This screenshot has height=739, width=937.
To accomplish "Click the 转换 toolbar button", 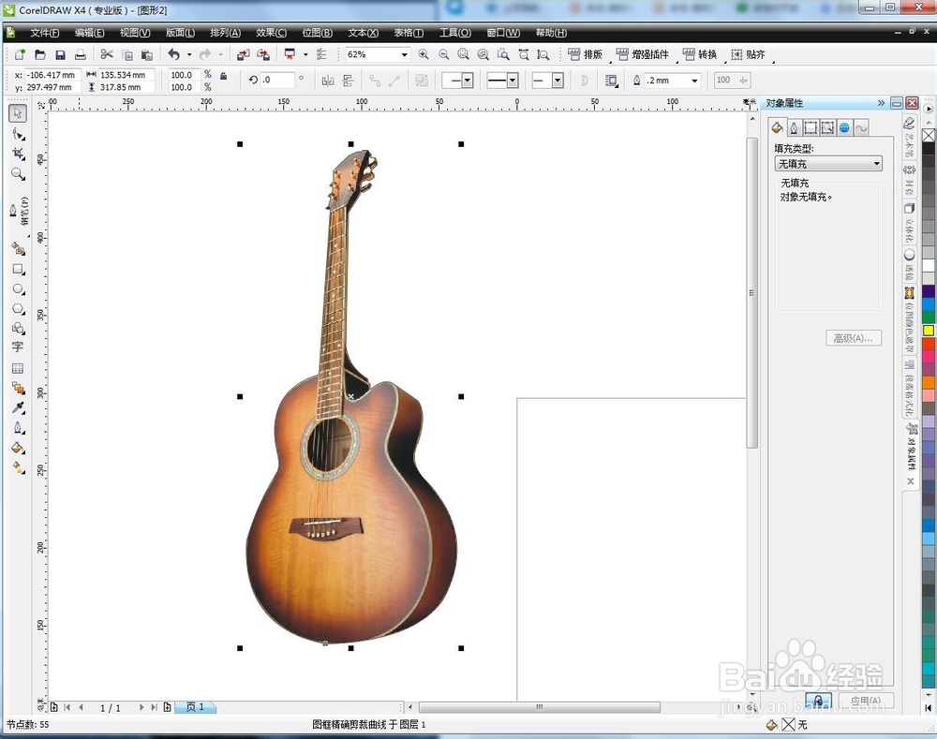I will pyautogui.click(x=700, y=54).
